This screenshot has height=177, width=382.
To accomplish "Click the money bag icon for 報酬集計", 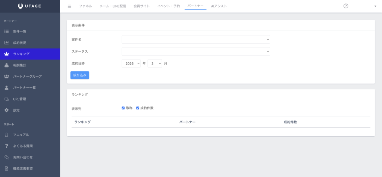I will coord(6,65).
